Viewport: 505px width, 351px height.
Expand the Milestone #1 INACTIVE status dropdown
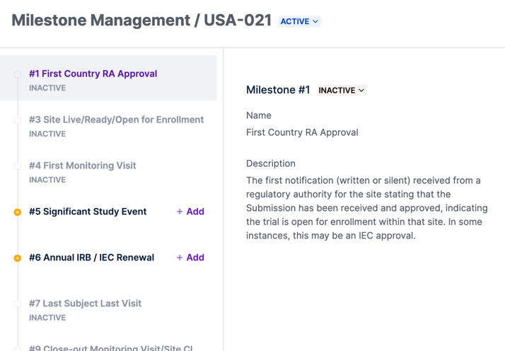pos(342,91)
